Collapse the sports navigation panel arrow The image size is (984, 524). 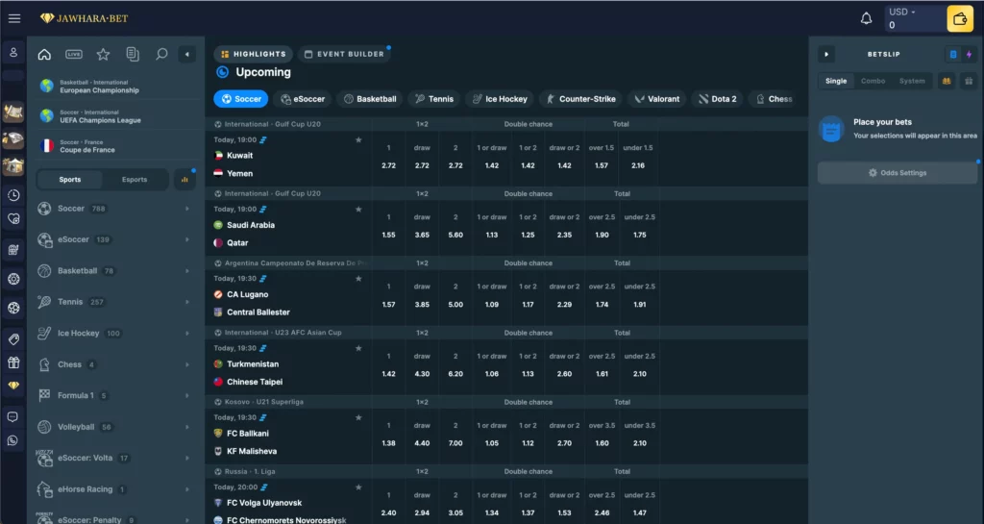coord(187,54)
